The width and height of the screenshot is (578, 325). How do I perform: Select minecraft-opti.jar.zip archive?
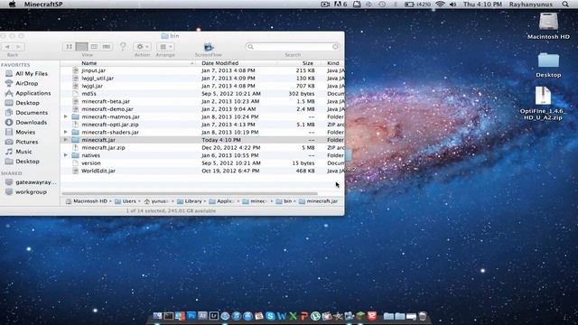click(110, 125)
